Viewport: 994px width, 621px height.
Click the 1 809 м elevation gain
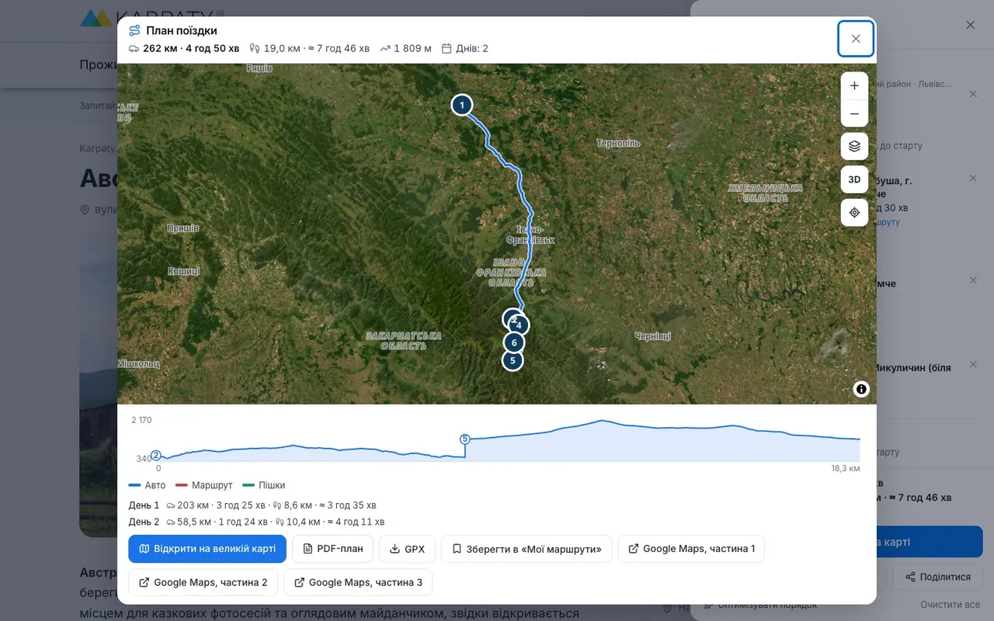[405, 48]
